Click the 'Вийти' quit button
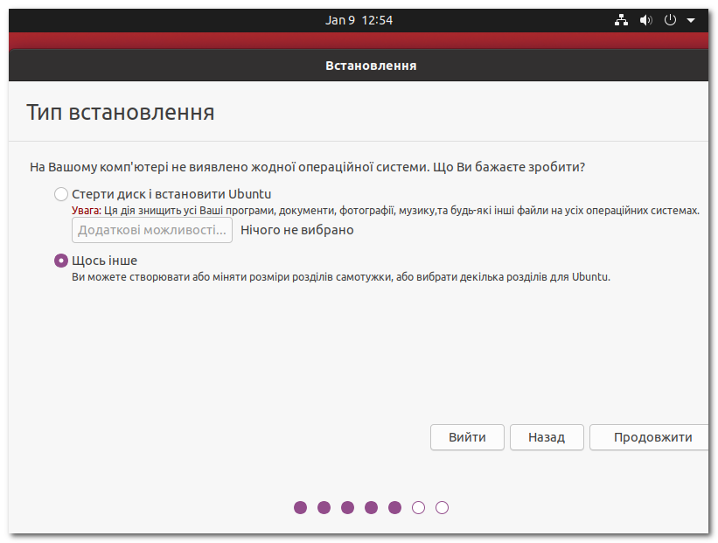The height and width of the screenshot is (543, 718). tap(467, 437)
